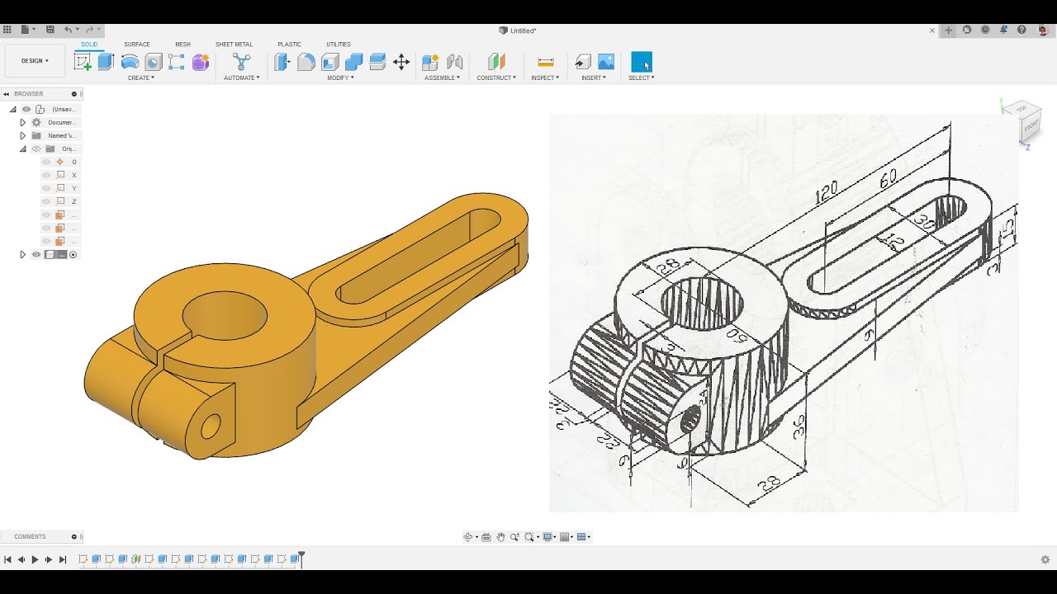Viewport: 1057px width, 594px height.
Task: Switch to the SURFACE tab
Action: pyautogui.click(x=137, y=45)
